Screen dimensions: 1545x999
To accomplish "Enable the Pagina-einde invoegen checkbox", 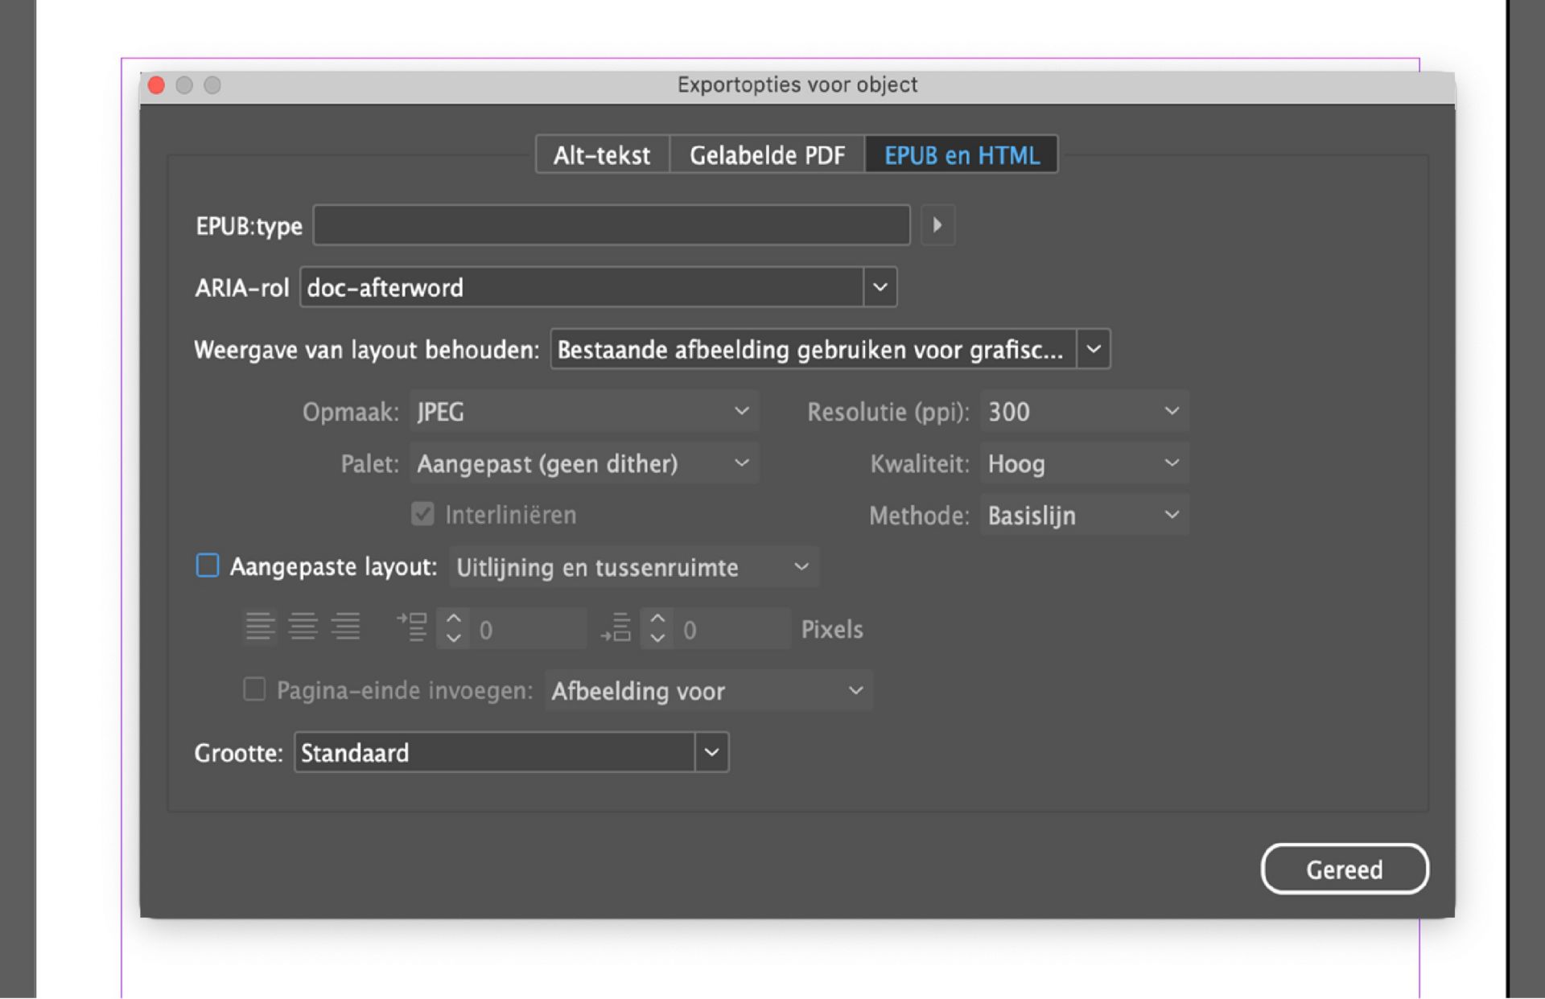I will pyautogui.click(x=254, y=689).
